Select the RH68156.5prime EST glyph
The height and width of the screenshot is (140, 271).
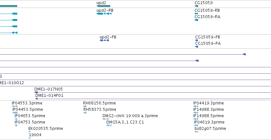(85, 106)
